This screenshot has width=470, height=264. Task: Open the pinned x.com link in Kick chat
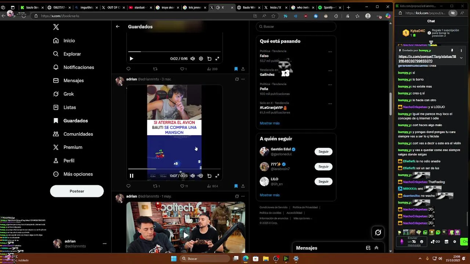427,59
